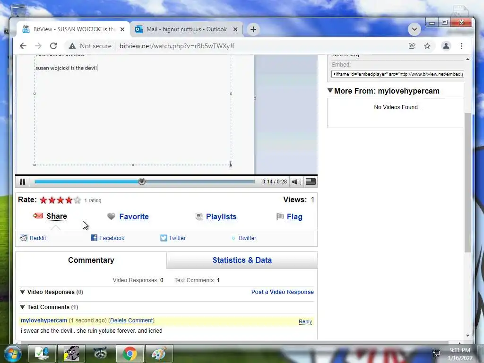
Task: Rate the video five stars
Action: point(77,200)
